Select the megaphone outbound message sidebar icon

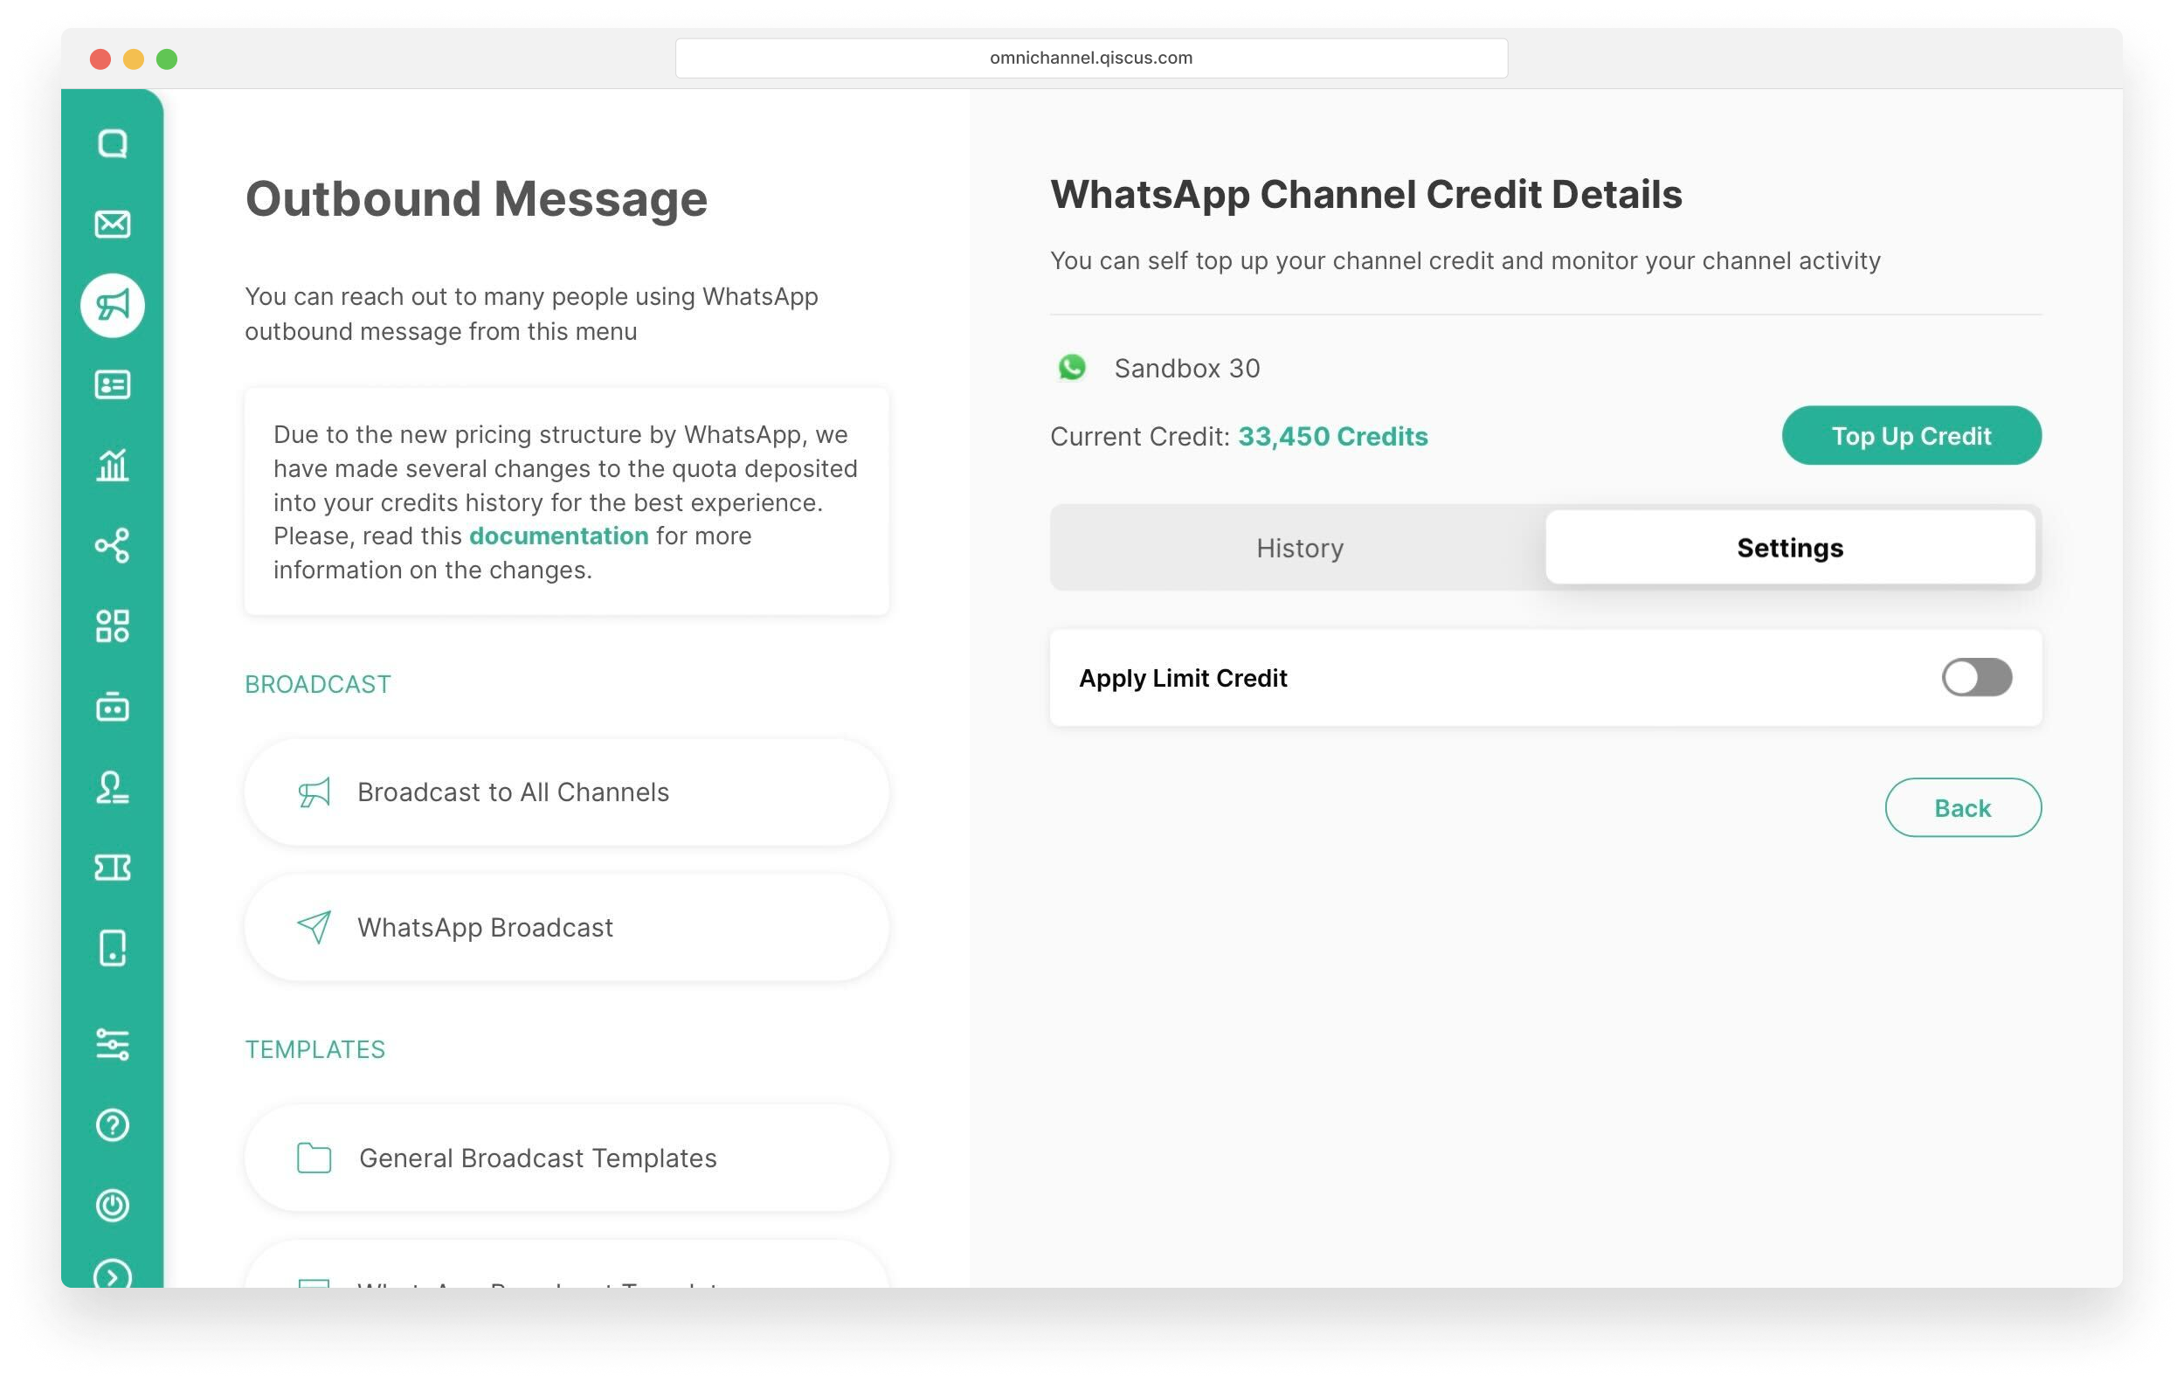click(x=113, y=306)
